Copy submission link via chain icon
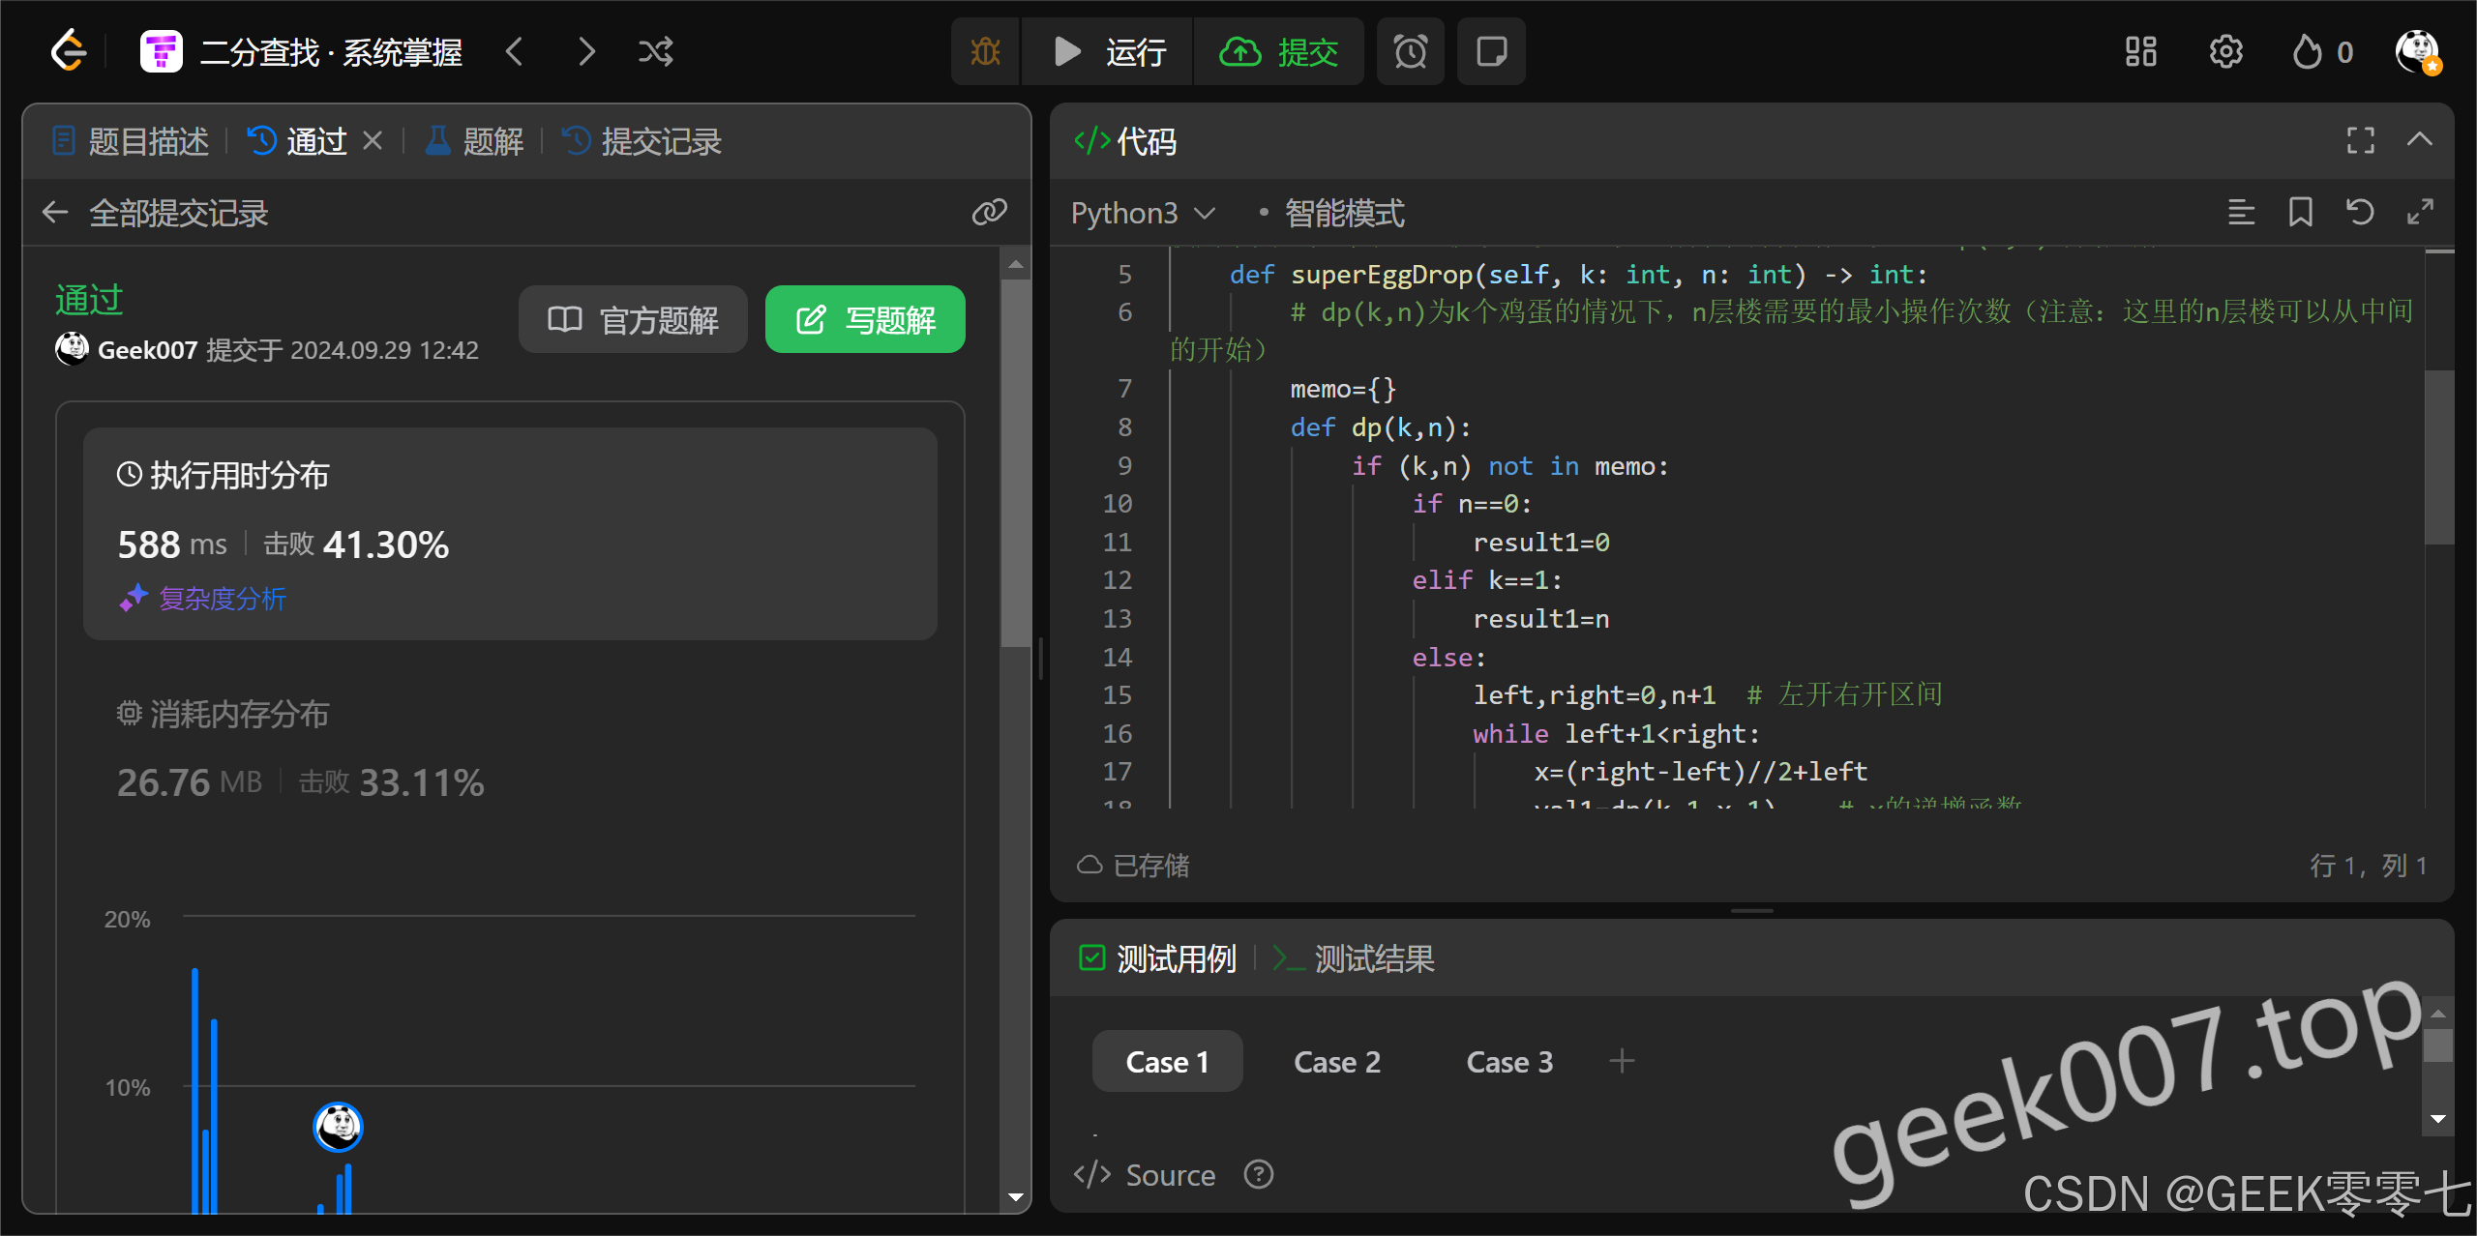 [989, 212]
